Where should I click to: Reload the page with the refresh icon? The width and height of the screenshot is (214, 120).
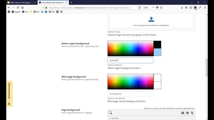[x=18, y=8]
